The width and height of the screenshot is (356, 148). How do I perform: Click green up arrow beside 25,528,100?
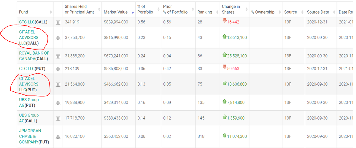click(224, 55)
